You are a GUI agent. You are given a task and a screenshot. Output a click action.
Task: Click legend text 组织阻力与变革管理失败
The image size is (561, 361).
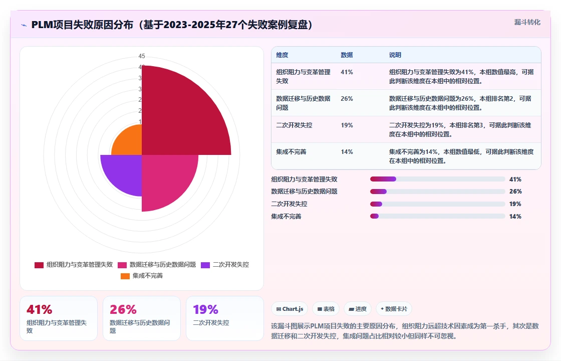coord(80,265)
